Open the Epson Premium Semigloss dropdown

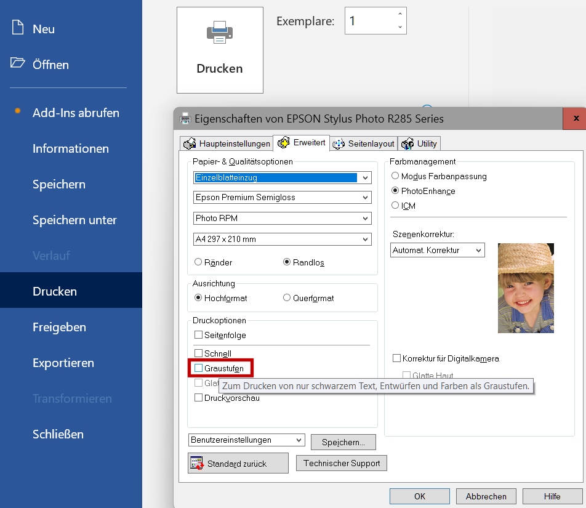[283, 198]
